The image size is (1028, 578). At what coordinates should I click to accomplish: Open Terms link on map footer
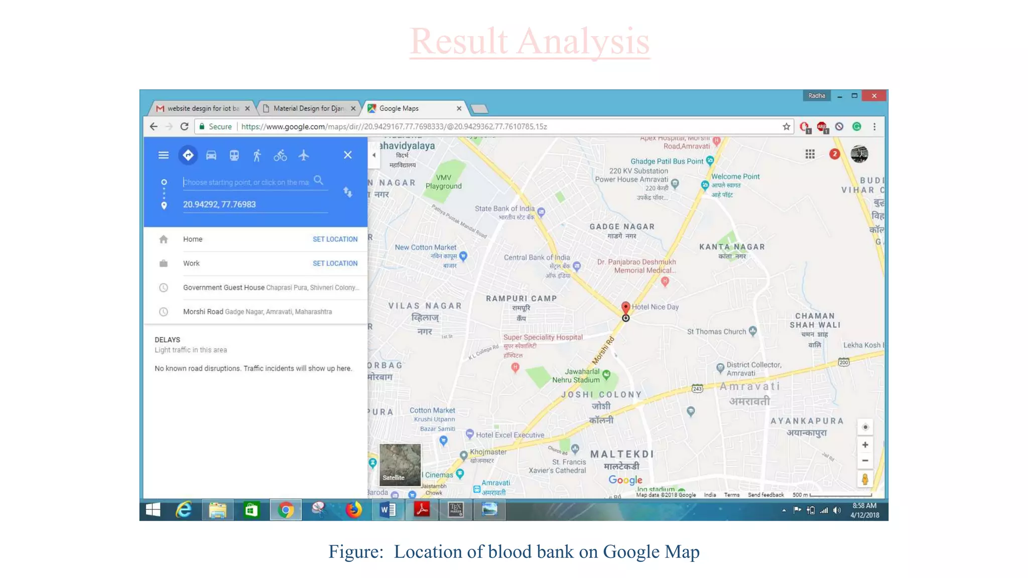(731, 495)
